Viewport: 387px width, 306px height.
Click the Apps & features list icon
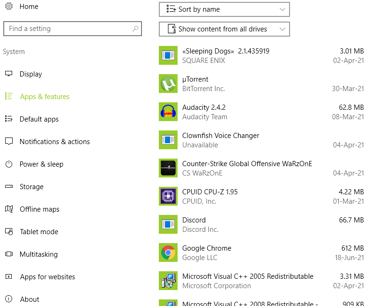(8, 96)
